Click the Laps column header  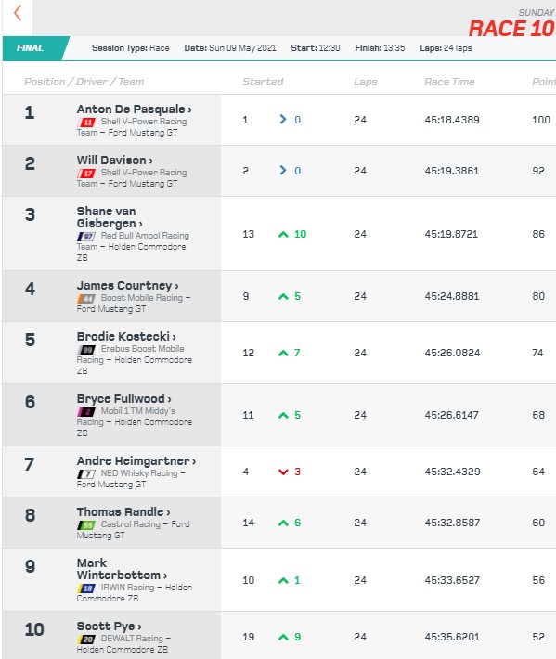tap(365, 82)
